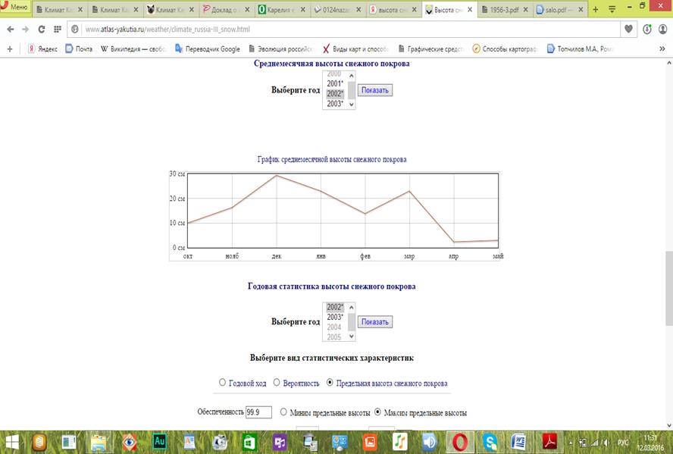Screen dimensions: 673x454
Task: Open the tab menu list icon
Action: pyautogui.click(x=612, y=9)
